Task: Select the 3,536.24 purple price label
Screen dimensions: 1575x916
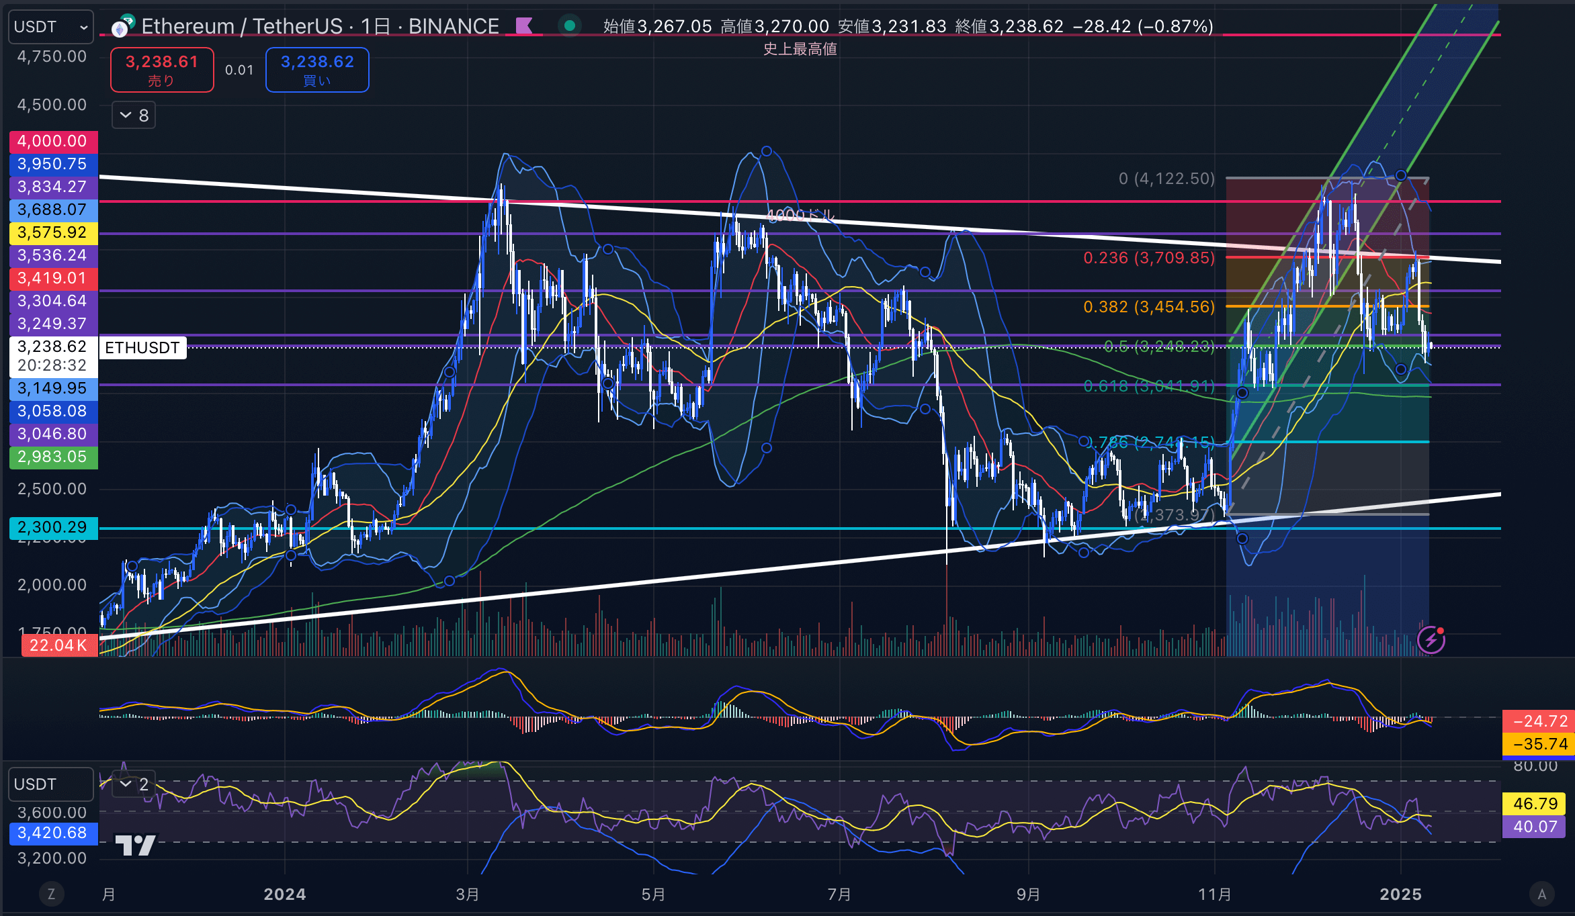Action: tap(53, 255)
